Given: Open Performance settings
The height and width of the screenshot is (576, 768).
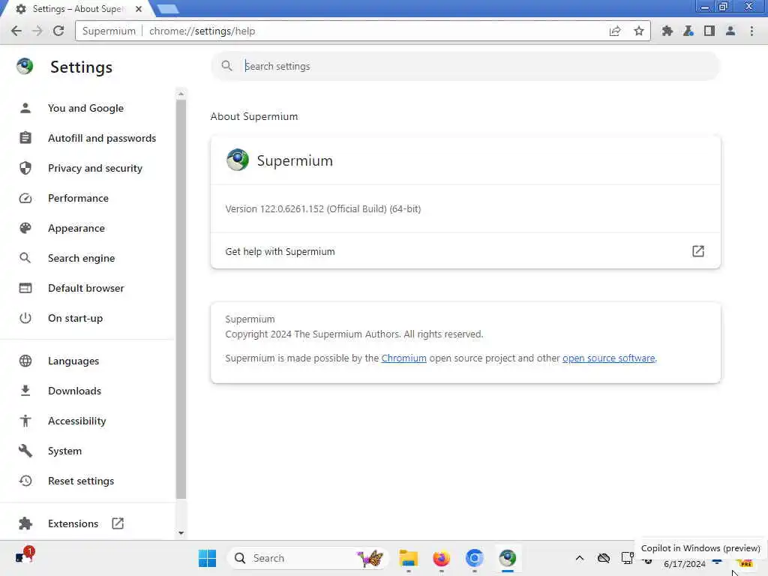Looking at the screenshot, I should [x=78, y=198].
